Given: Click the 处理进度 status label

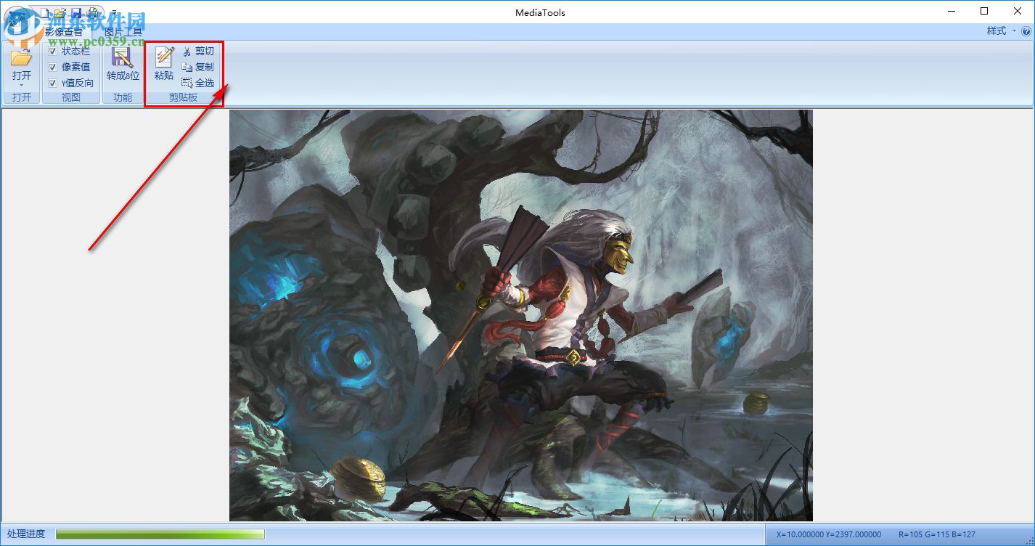Looking at the screenshot, I should pos(26,534).
